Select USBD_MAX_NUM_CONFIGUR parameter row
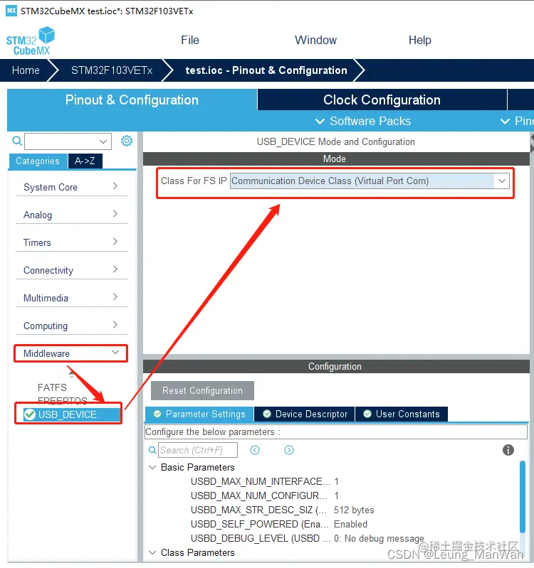This screenshot has width=534, height=568. coord(265,495)
